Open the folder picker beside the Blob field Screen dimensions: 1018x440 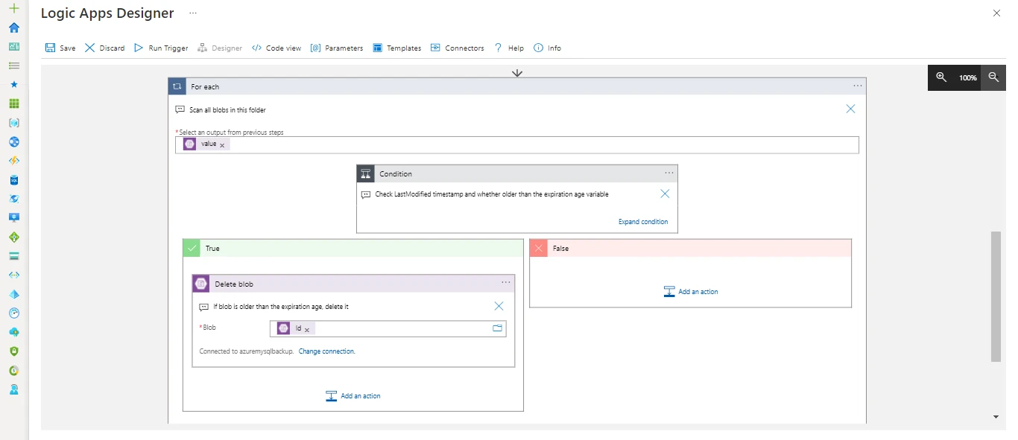(x=497, y=328)
